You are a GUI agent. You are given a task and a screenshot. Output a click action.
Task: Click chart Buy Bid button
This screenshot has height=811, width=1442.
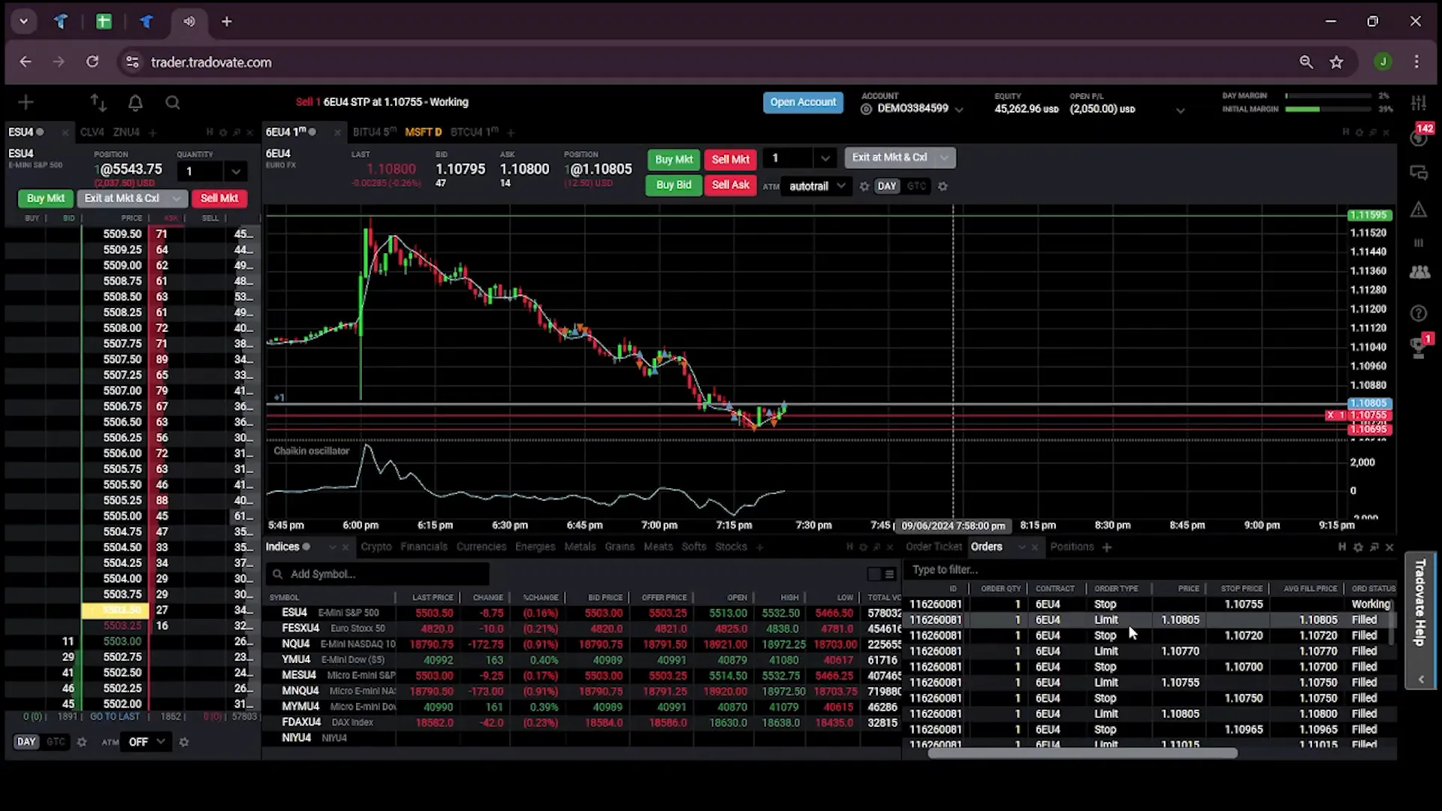(674, 185)
